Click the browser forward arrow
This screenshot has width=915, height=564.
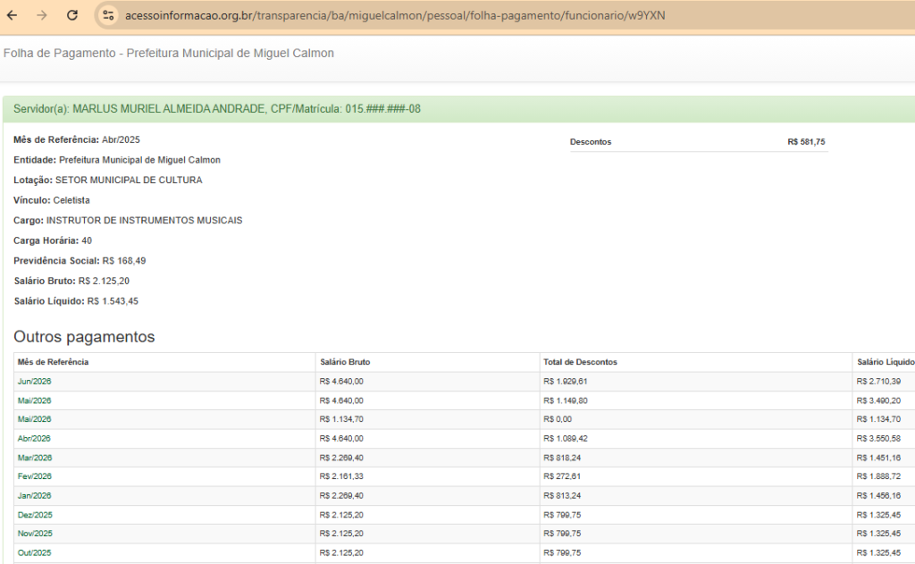pyautogui.click(x=42, y=15)
